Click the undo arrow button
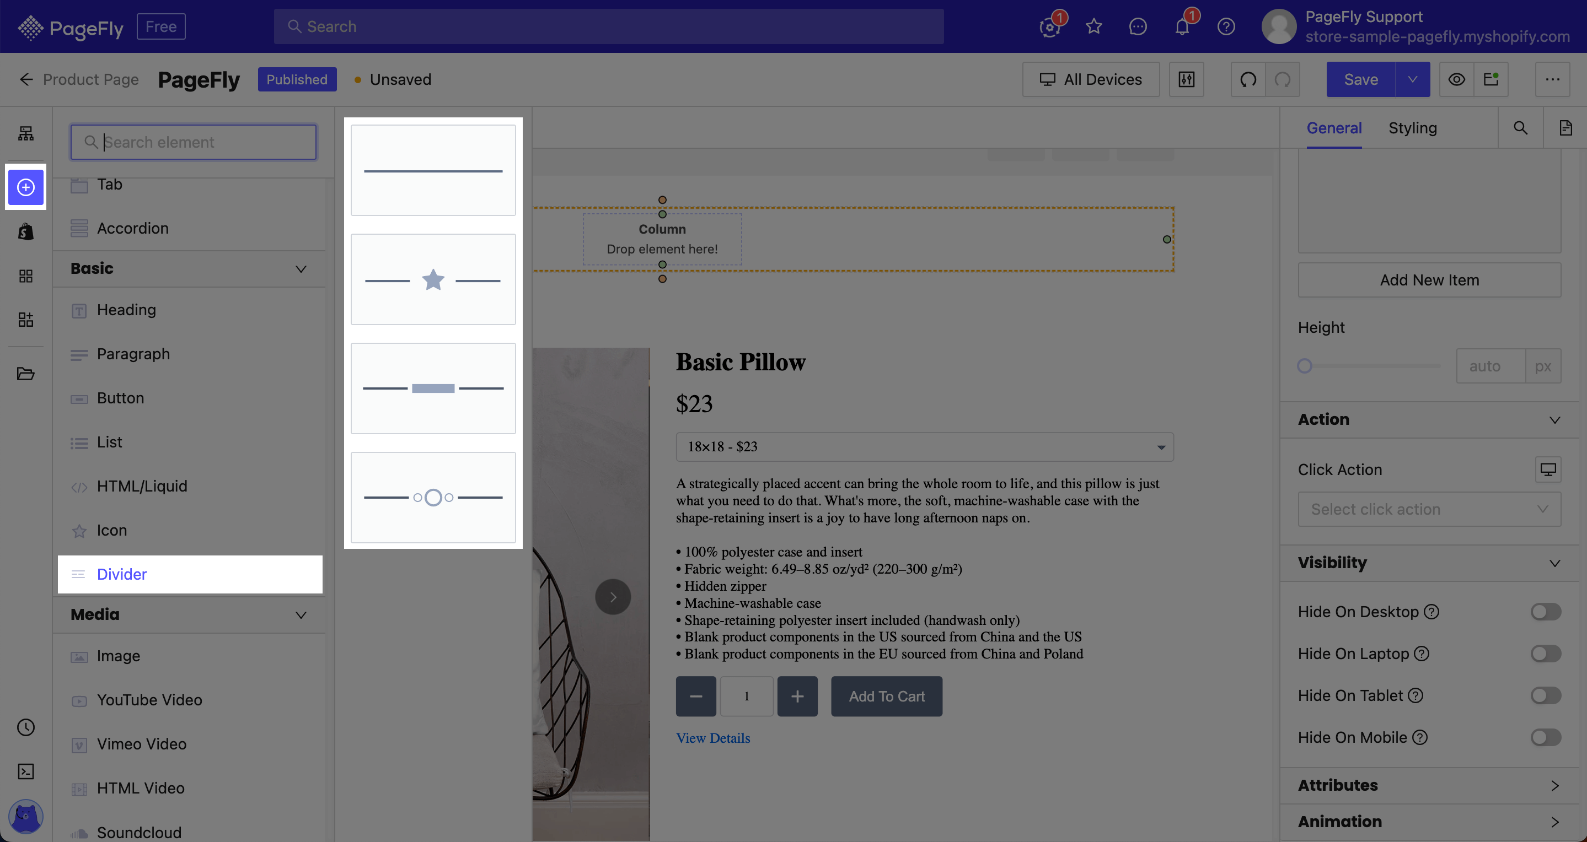 point(1248,79)
